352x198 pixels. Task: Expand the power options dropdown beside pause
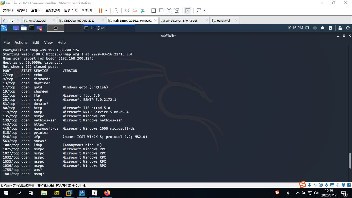tap(106, 11)
